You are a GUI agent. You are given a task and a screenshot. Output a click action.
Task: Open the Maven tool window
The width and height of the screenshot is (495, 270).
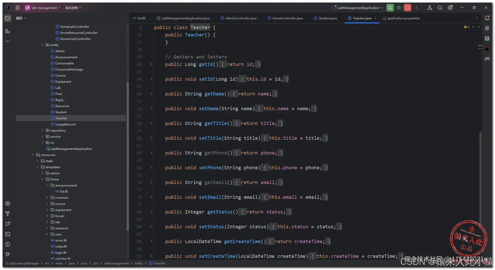click(x=487, y=59)
